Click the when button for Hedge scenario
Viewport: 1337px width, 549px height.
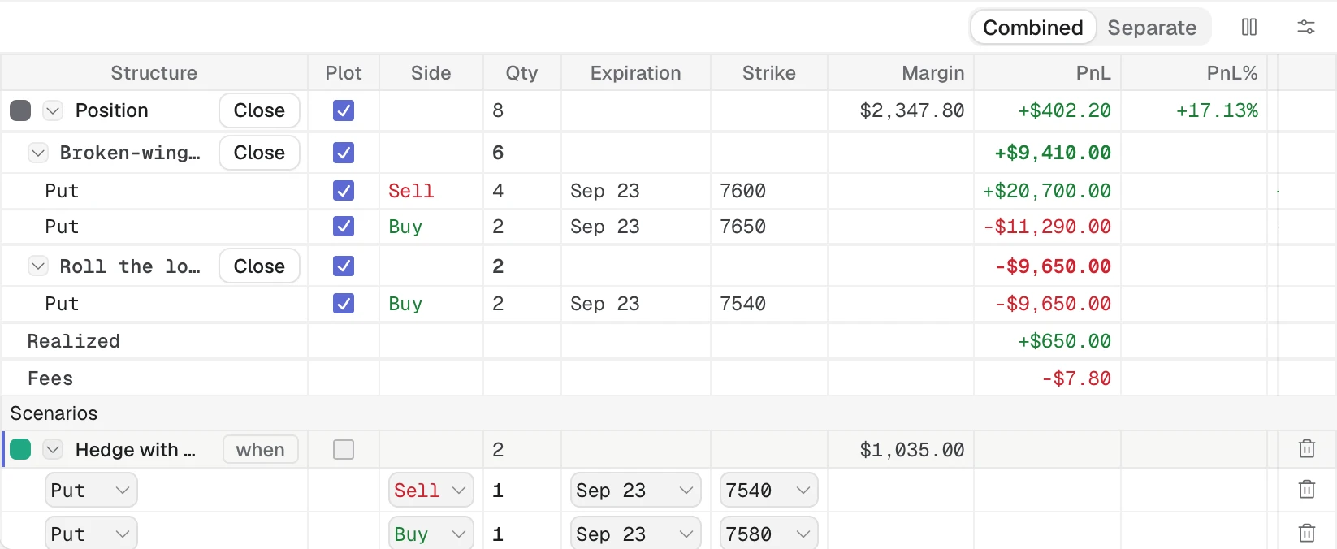(261, 450)
